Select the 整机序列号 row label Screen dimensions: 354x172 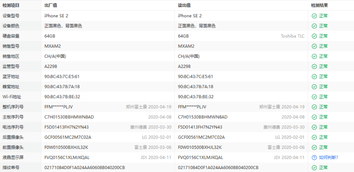(13, 107)
